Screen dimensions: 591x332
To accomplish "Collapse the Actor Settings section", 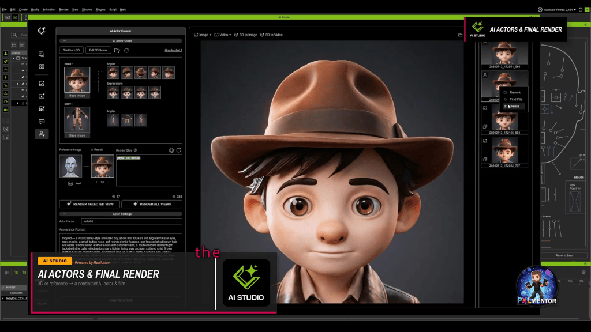I will click(x=65, y=214).
